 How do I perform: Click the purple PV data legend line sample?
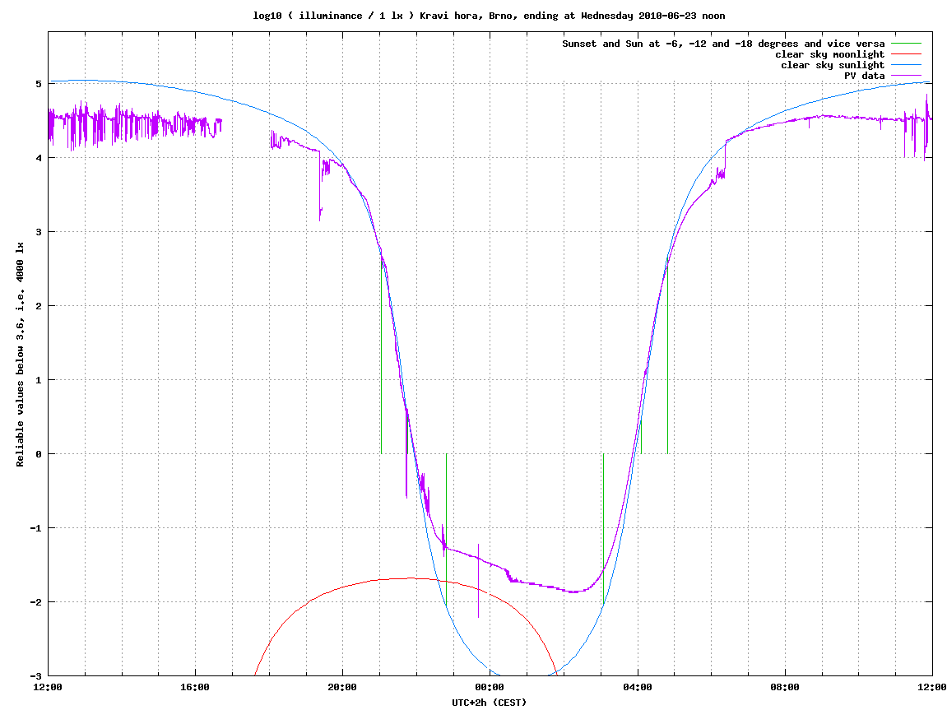(906, 76)
